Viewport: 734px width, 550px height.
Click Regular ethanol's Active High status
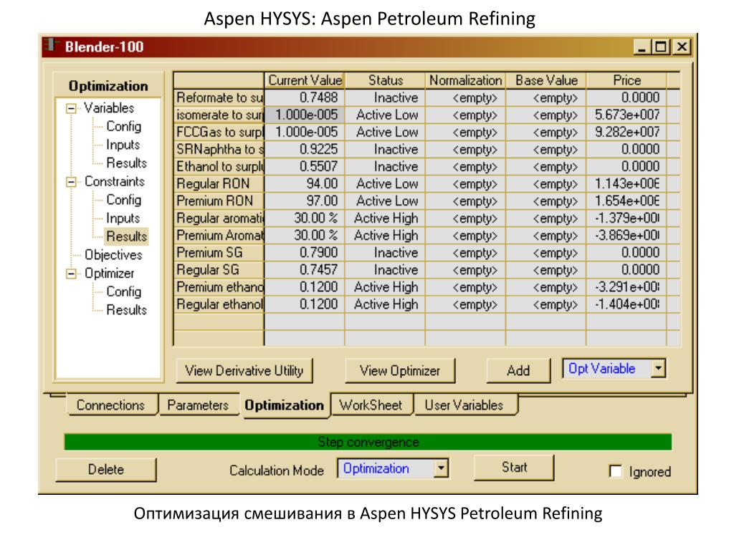click(x=385, y=304)
